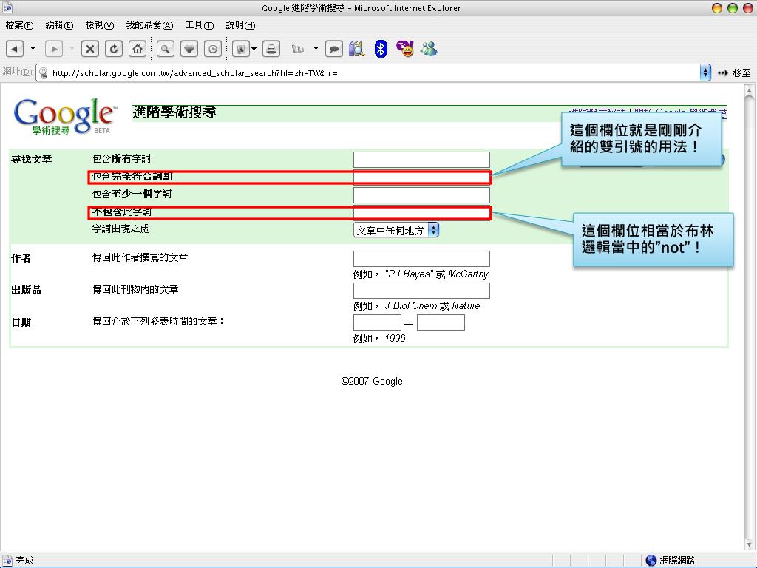
Task: Print the page with the printer icon
Action: pyautogui.click(x=271, y=49)
